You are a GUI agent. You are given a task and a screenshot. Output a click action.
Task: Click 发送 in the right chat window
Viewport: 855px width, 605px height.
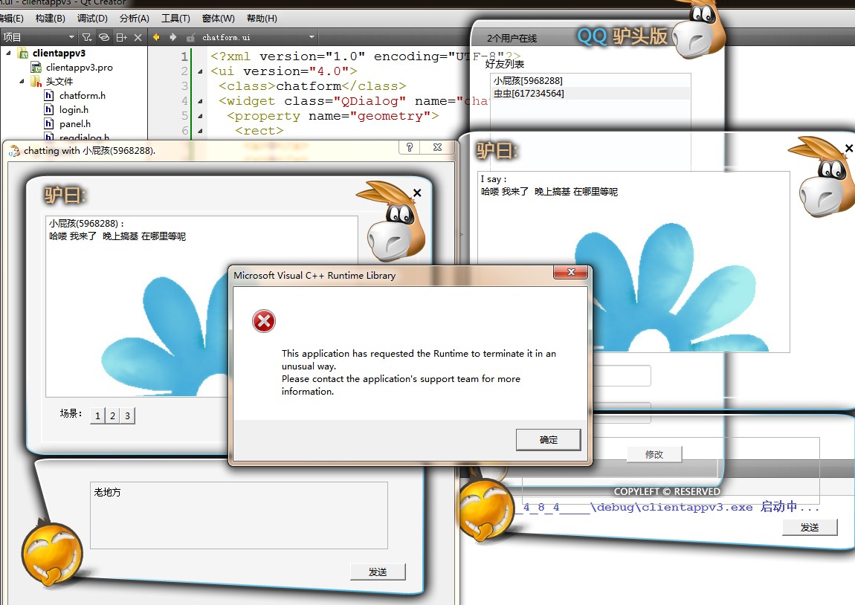[810, 527]
